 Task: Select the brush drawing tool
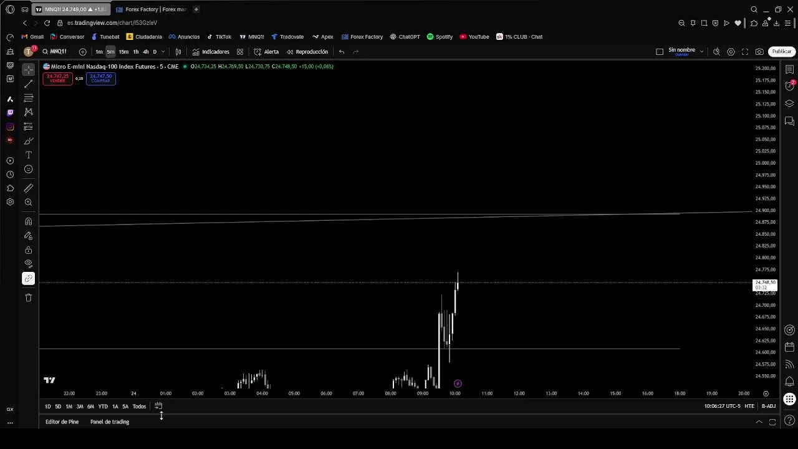[x=28, y=141]
